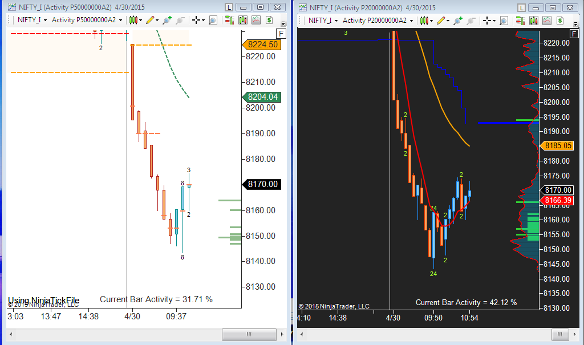Image resolution: width=584 pixels, height=345 pixels.
Task: Open Data Series icon in P50000000A2 window
Action: click(243, 20)
